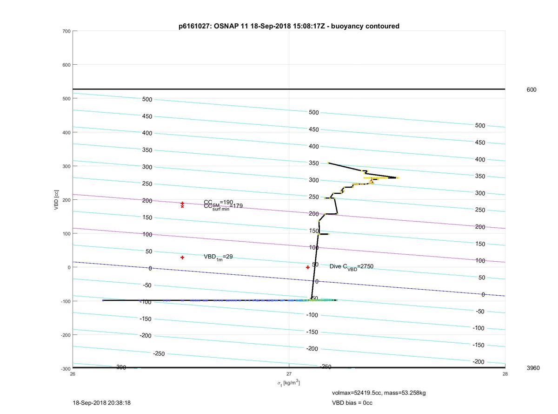The width and height of the screenshot is (558, 414).
Task: Select y-axis tick label 600
Action: 66,65
